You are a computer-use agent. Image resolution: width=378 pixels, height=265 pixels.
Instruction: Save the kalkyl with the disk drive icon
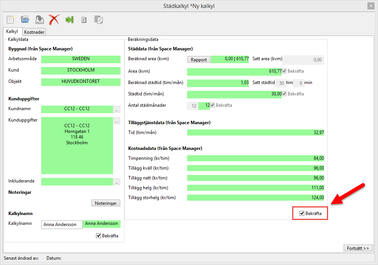point(39,20)
